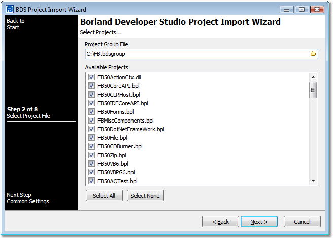Click the BDS wizard title bar icon

(10, 9)
